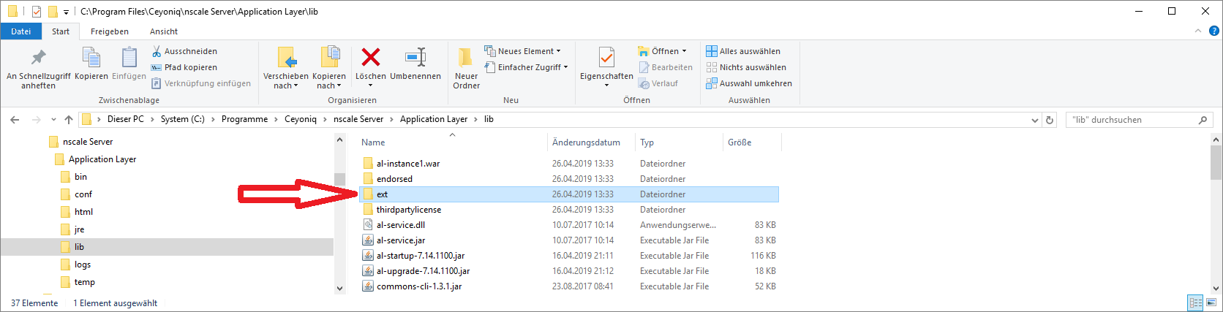Open the Ansicht ribbon tab
Image resolution: width=1223 pixels, height=312 pixels.
click(164, 31)
